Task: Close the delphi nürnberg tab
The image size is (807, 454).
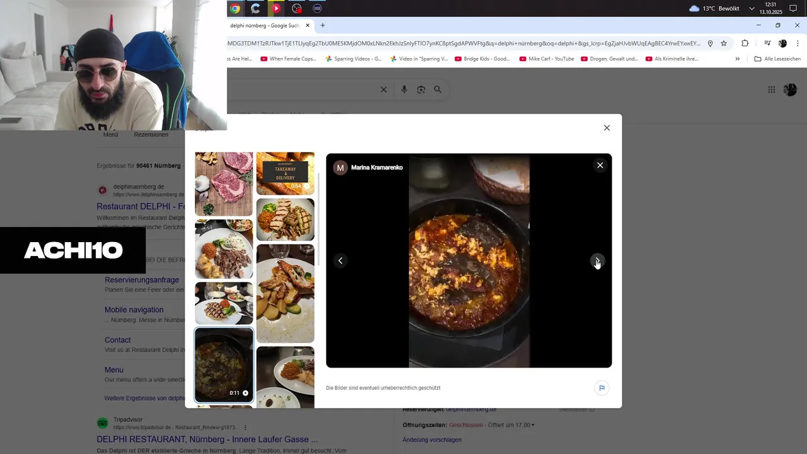Action: pyautogui.click(x=308, y=25)
